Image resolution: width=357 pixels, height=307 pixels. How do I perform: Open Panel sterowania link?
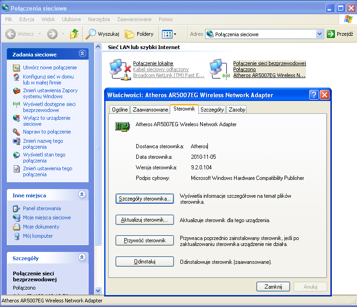[42, 208]
